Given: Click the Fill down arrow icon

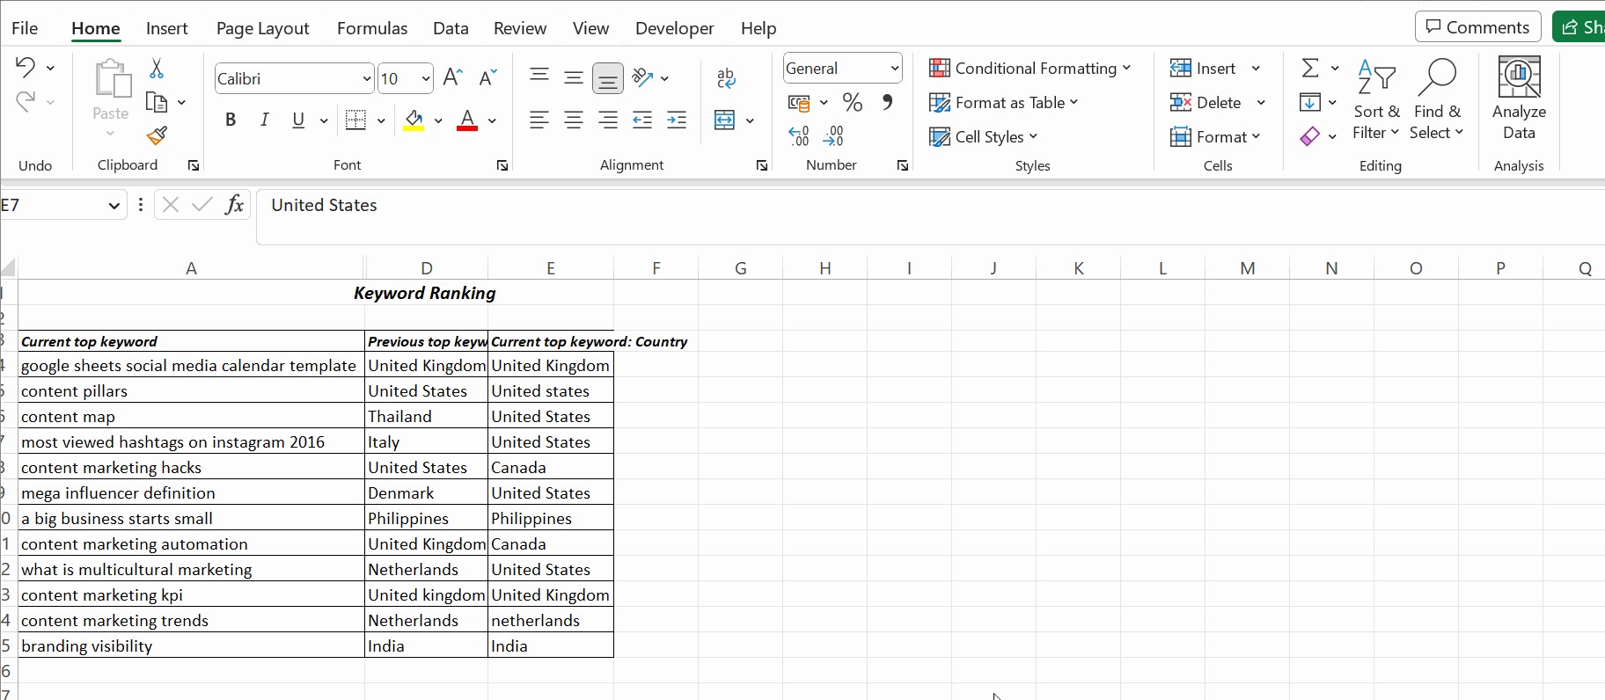Looking at the screenshot, I should 1310,102.
